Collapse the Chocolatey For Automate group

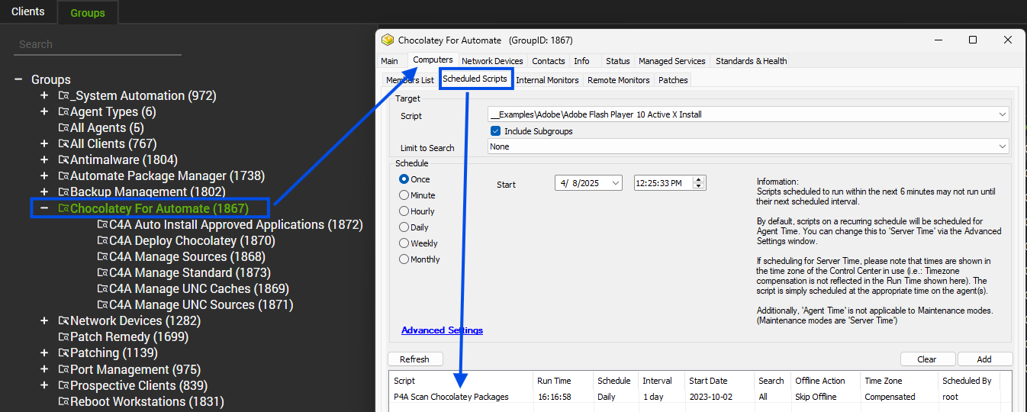pyautogui.click(x=44, y=208)
